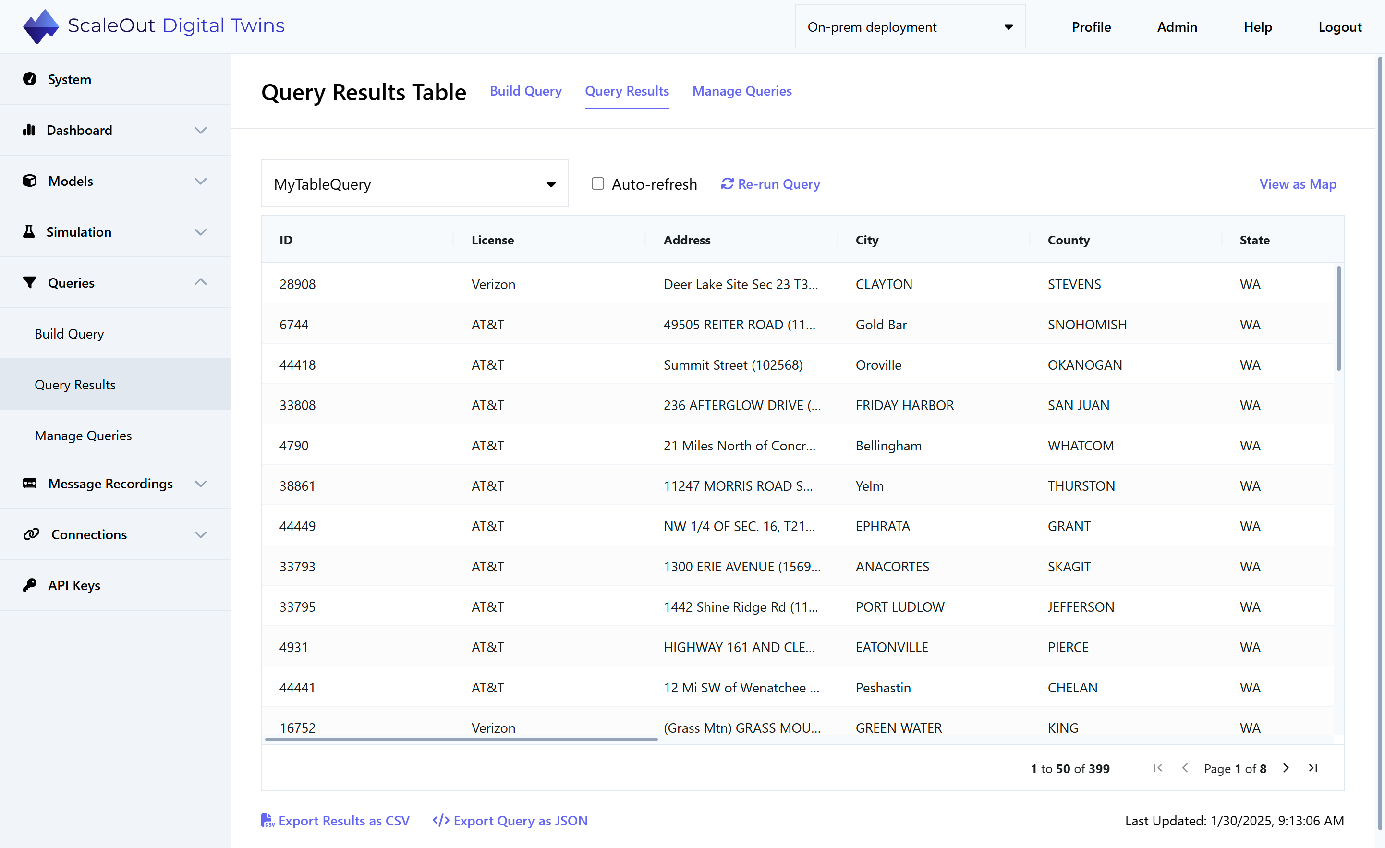Screen dimensions: 1385x848
Task: Click the Re-run Query text
Action: pyautogui.click(x=778, y=184)
